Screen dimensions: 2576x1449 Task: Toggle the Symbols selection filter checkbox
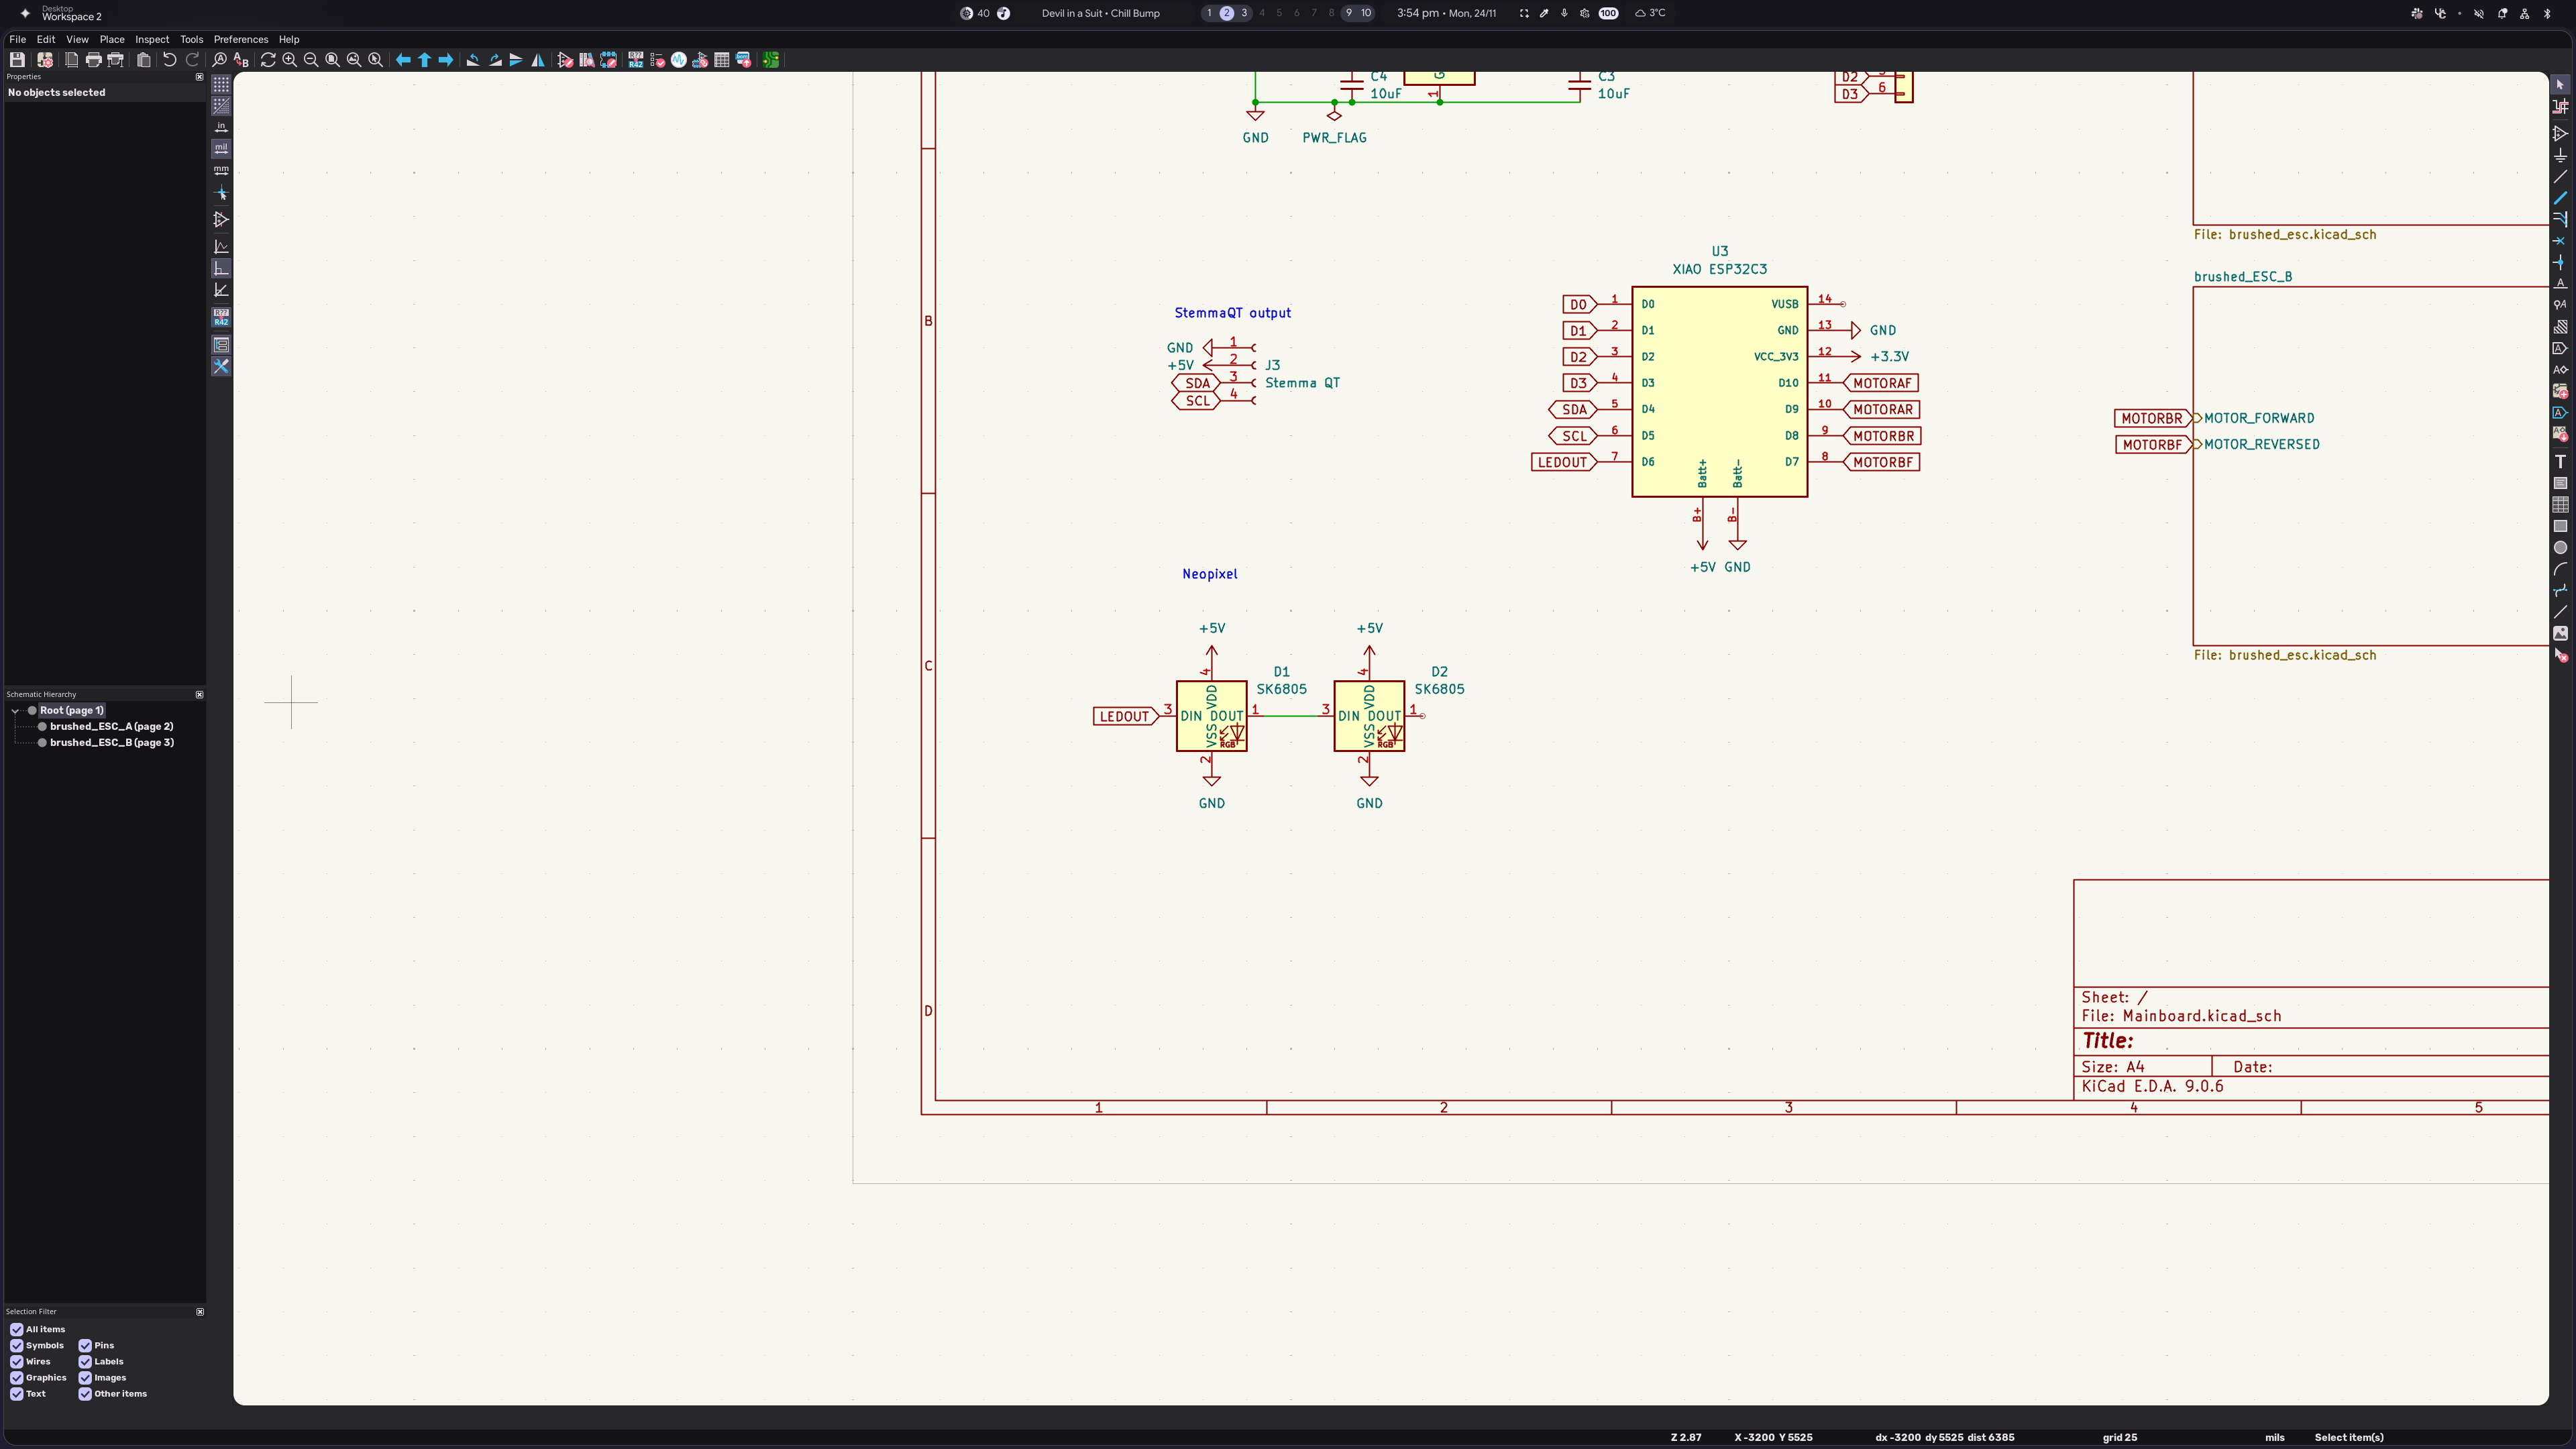point(17,1345)
